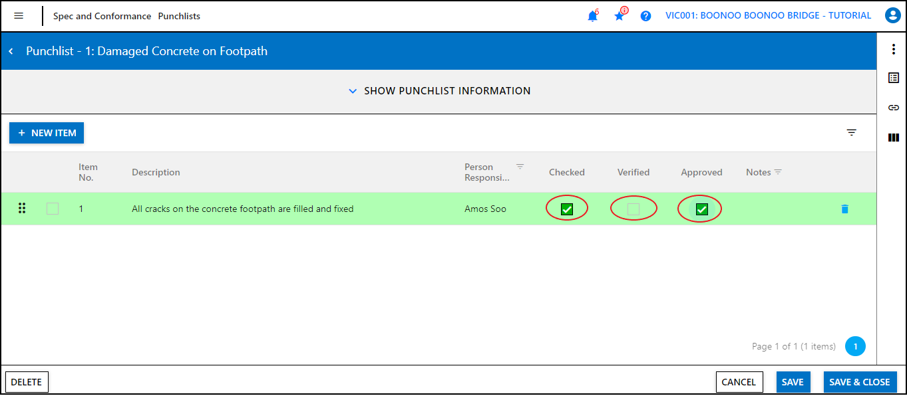Go to Spec and Conformance module
The height and width of the screenshot is (396, 907).
coord(102,16)
